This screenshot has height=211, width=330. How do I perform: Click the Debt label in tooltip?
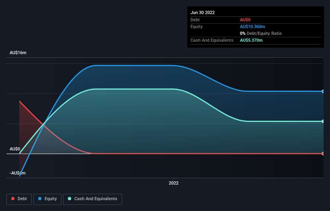[x=195, y=20]
